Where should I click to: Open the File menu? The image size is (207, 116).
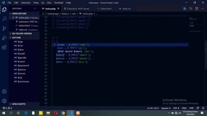point(9,3)
